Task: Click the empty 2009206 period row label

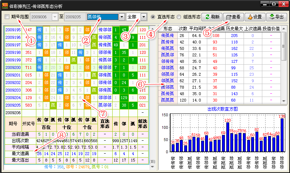Action: point(13,113)
